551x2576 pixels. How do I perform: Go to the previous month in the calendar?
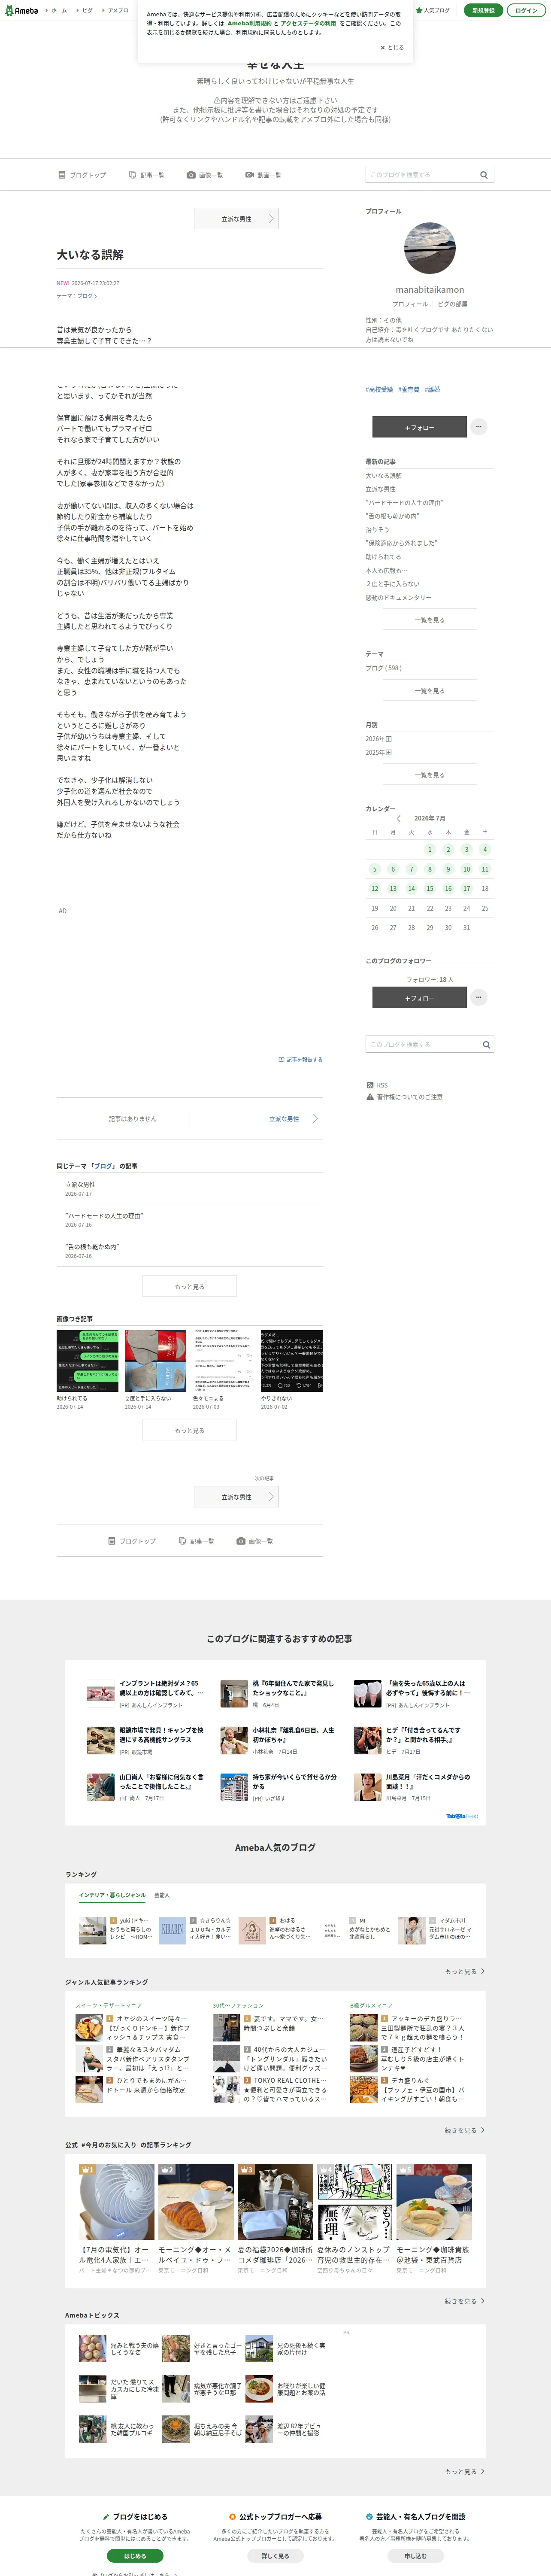[399, 818]
